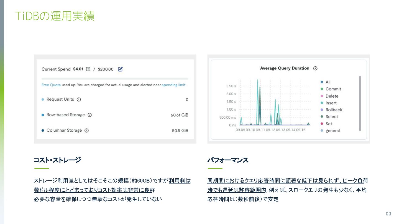
Task: Open the Average Query Duration info icon
Action: [315, 68]
